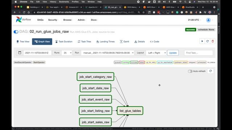Viewport: 232px width, 130px height.
Task: Open Chrome's three-dot menu
Action: tap(214, 12)
